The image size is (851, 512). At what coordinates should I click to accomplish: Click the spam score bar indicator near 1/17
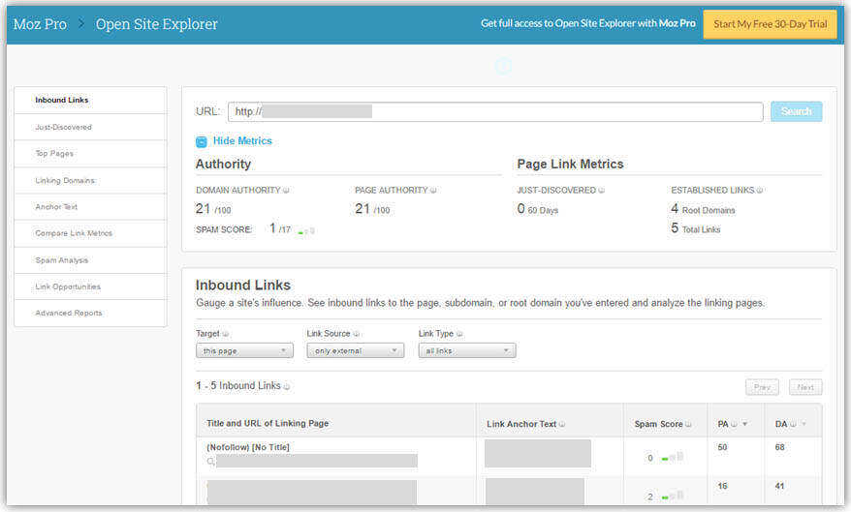point(306,230)
